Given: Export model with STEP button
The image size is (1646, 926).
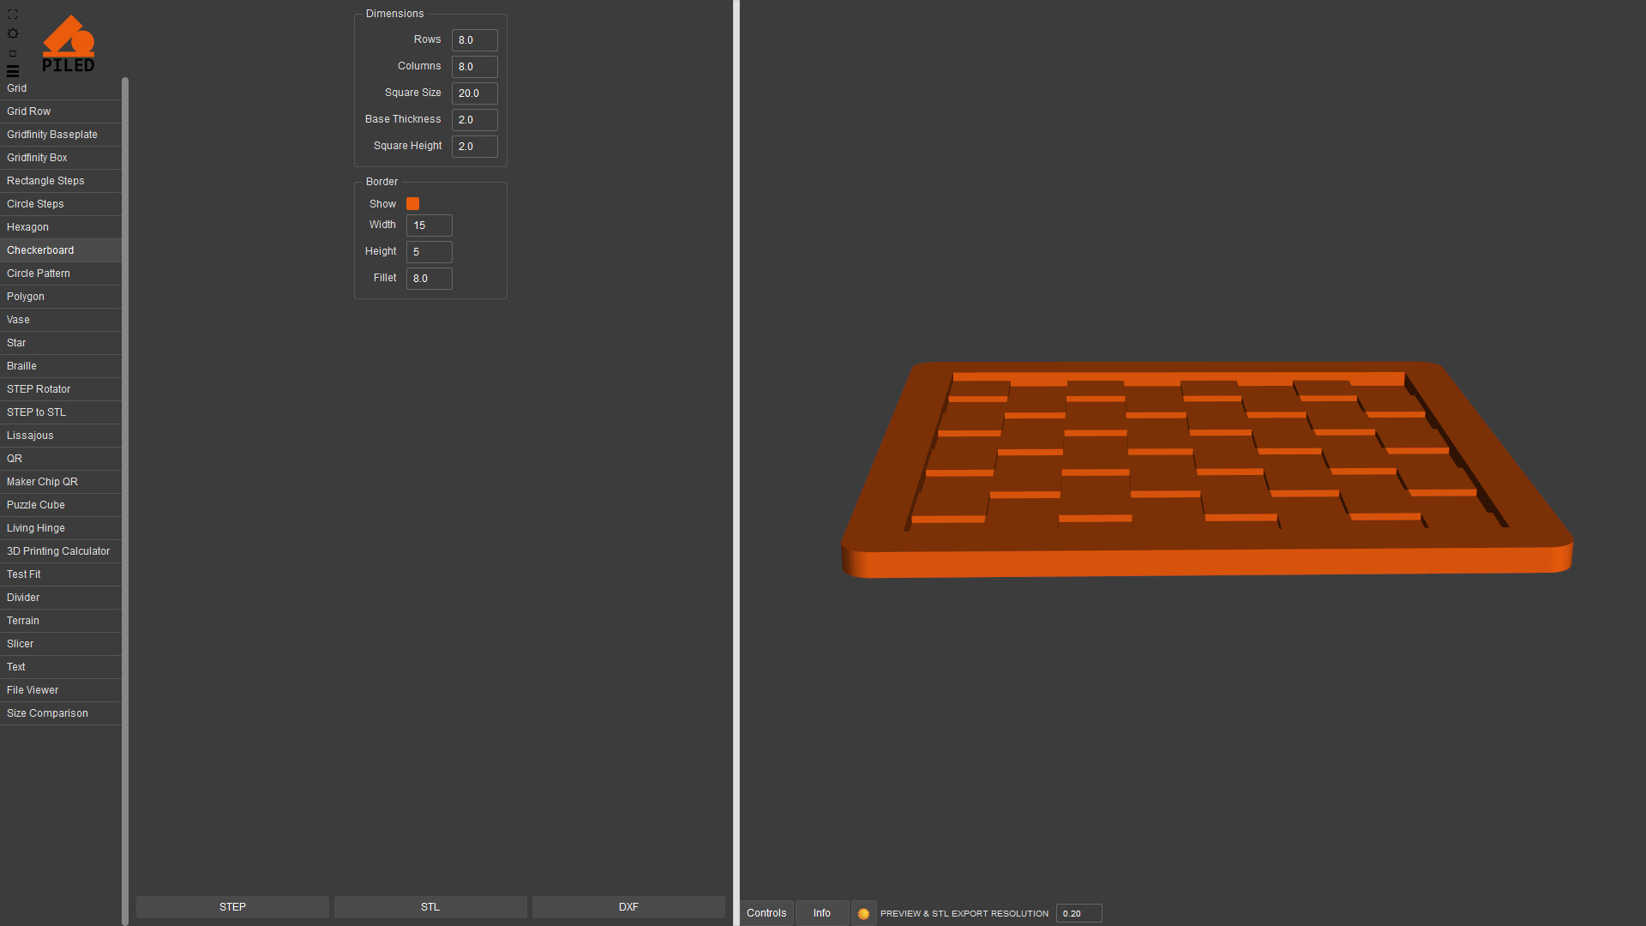Looking at the screenshot, I should [232, 907].
